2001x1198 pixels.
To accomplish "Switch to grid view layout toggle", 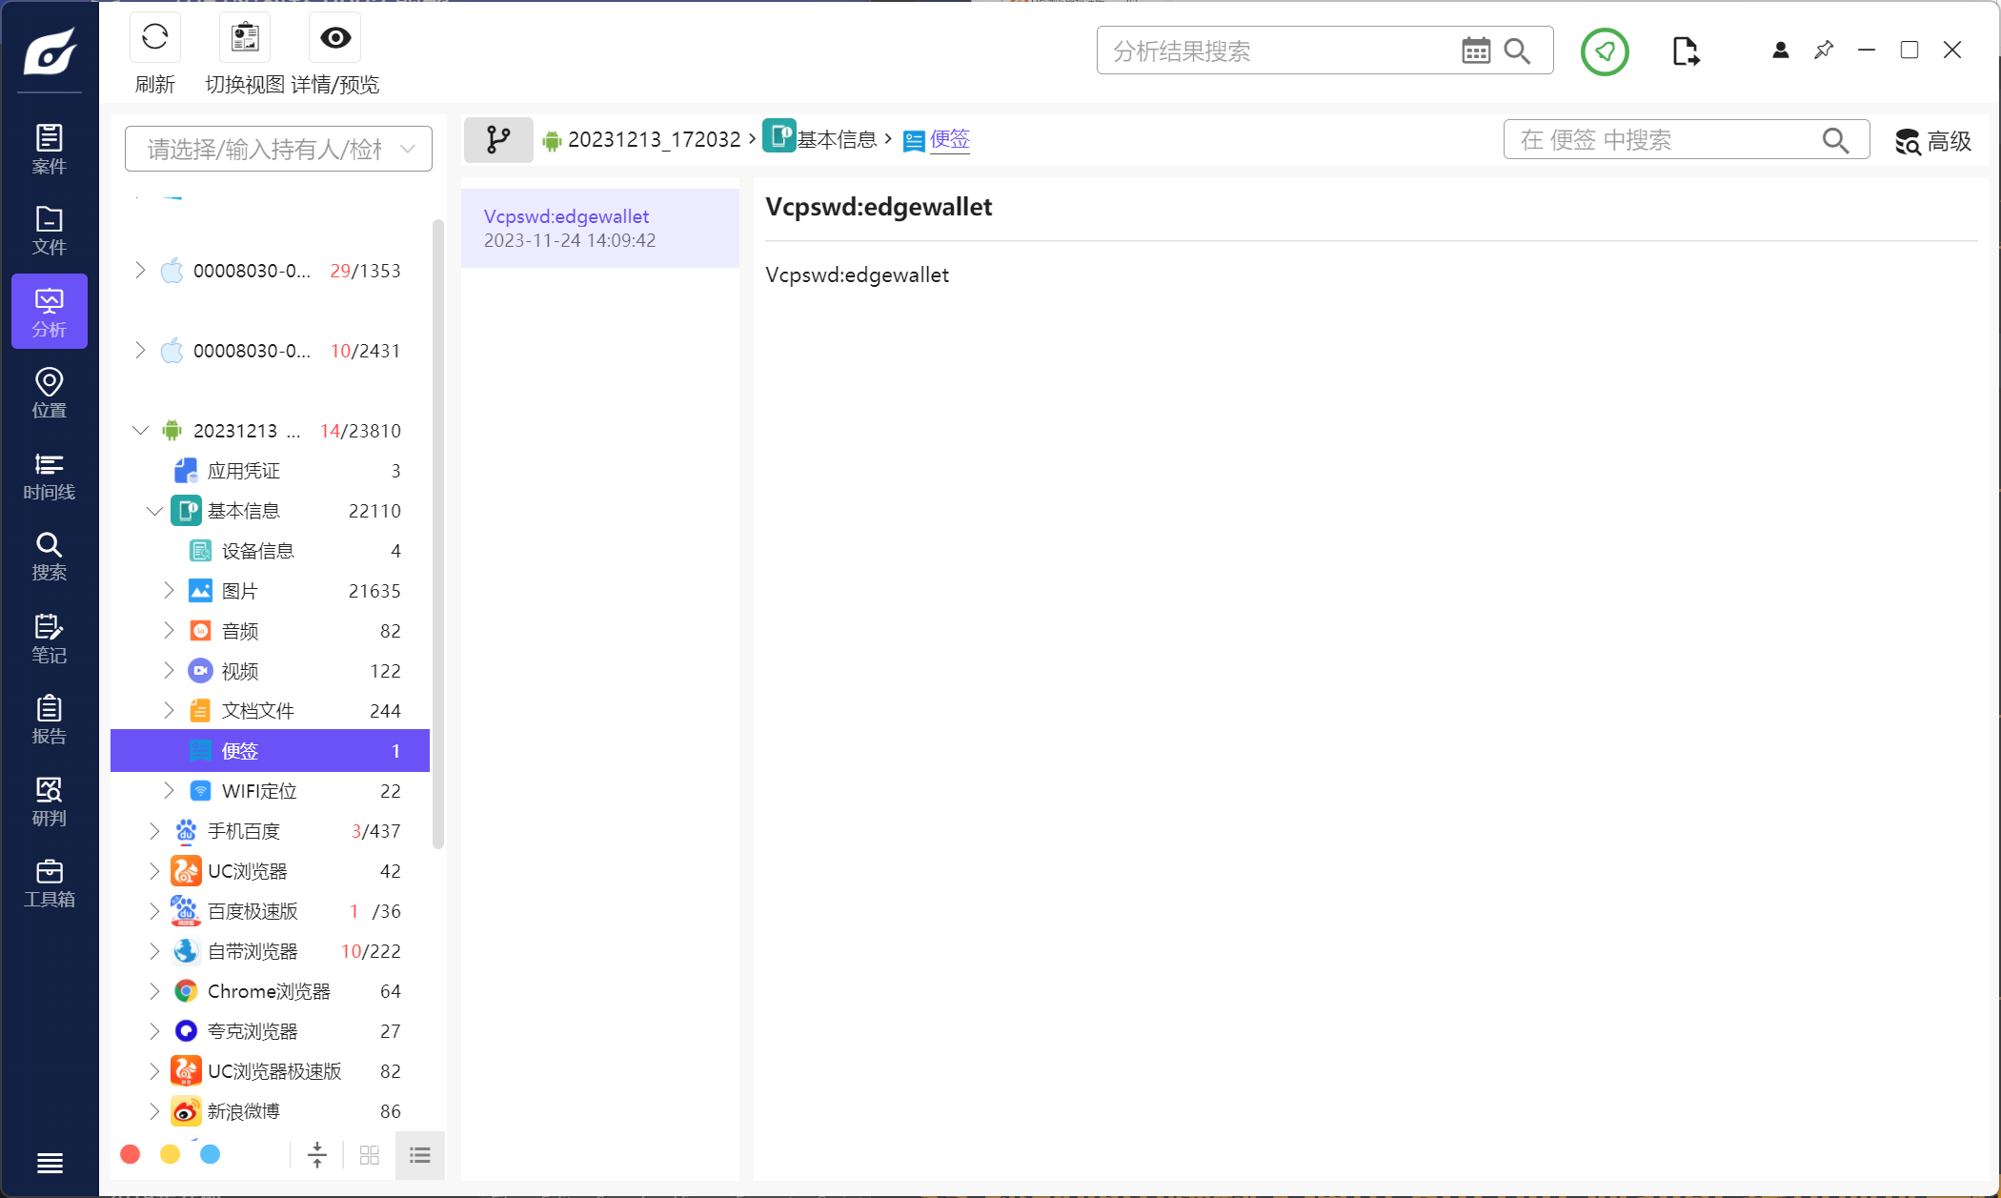I will coord(370,1155).
